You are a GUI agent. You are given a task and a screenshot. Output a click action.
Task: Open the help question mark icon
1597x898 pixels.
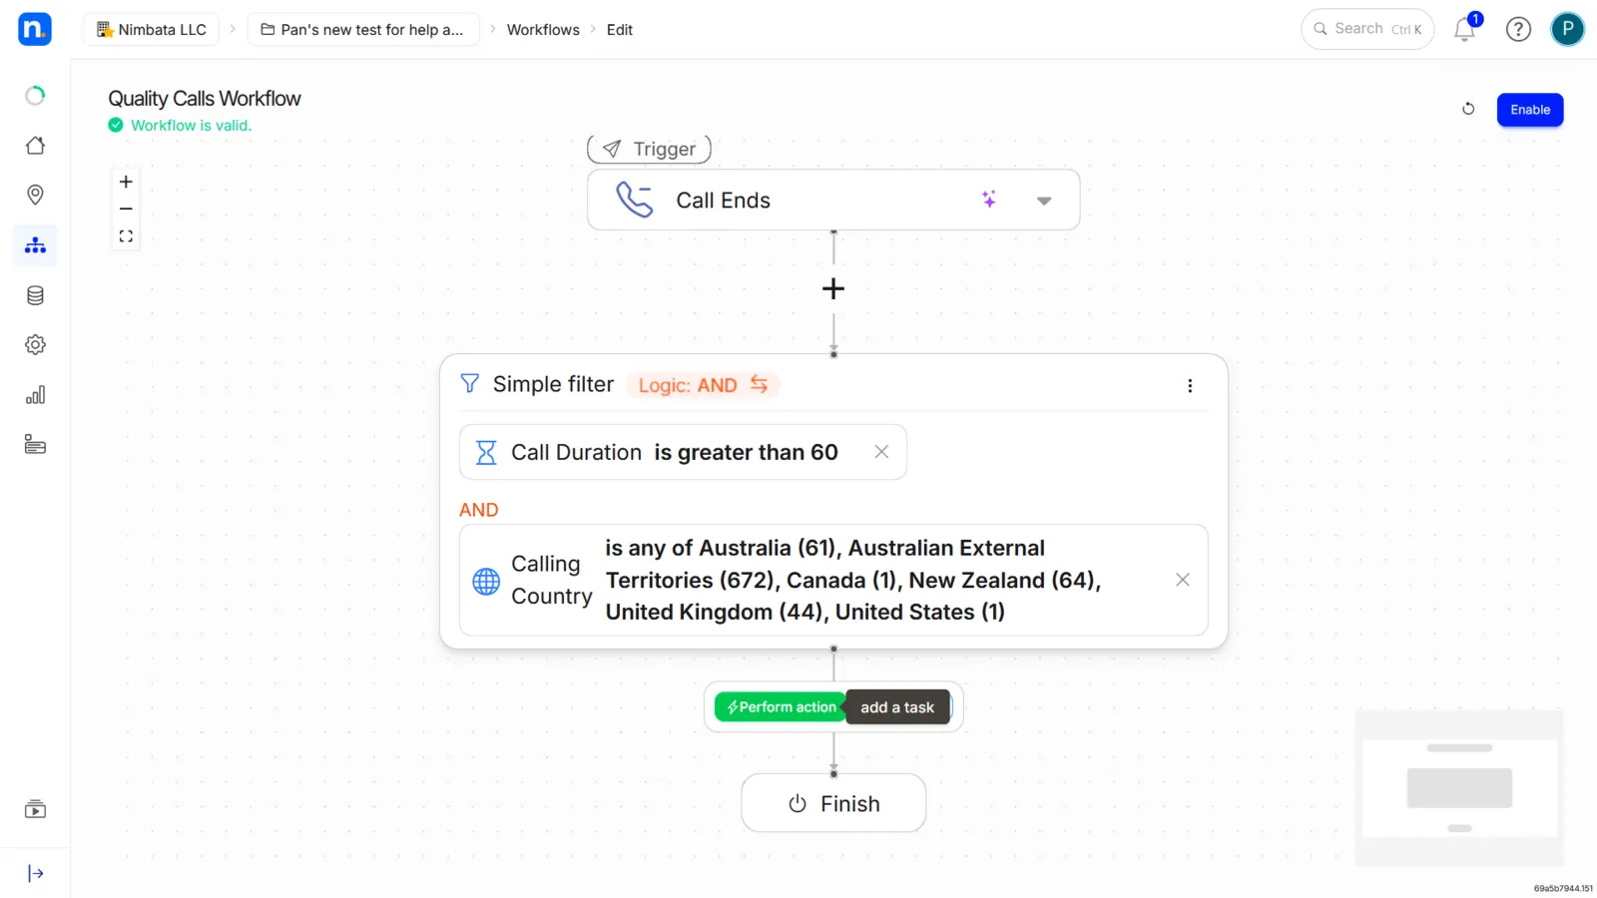[x=1518, y=29]
